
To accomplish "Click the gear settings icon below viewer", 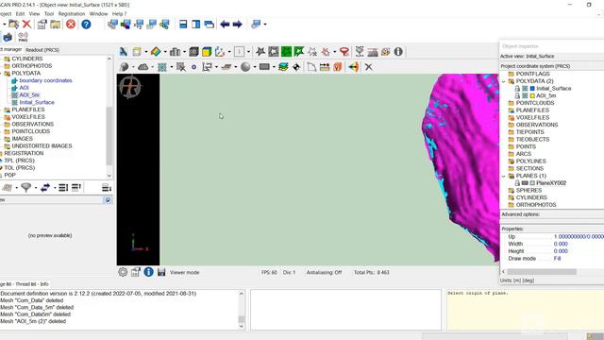I will [x=123, y=272].
